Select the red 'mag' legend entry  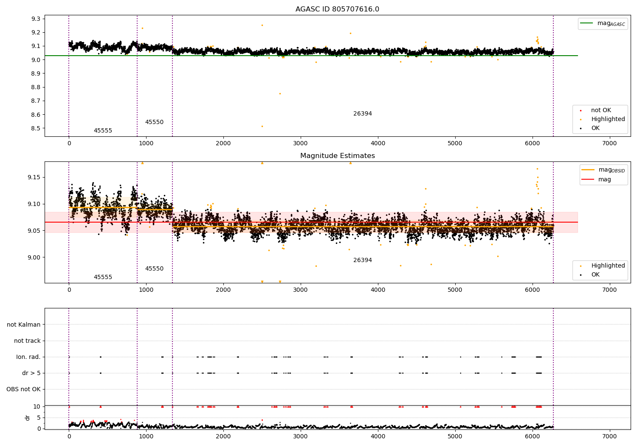point(597,180)
